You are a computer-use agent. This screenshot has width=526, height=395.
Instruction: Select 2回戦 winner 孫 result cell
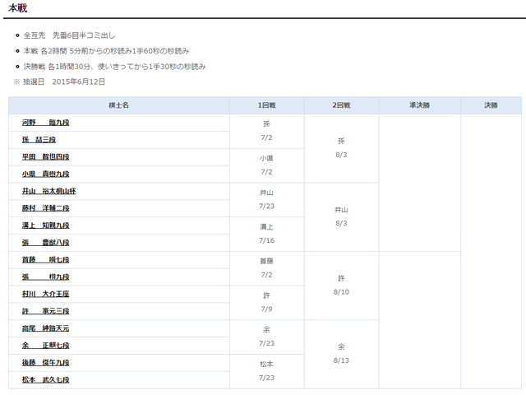click(x=342, y=148)
